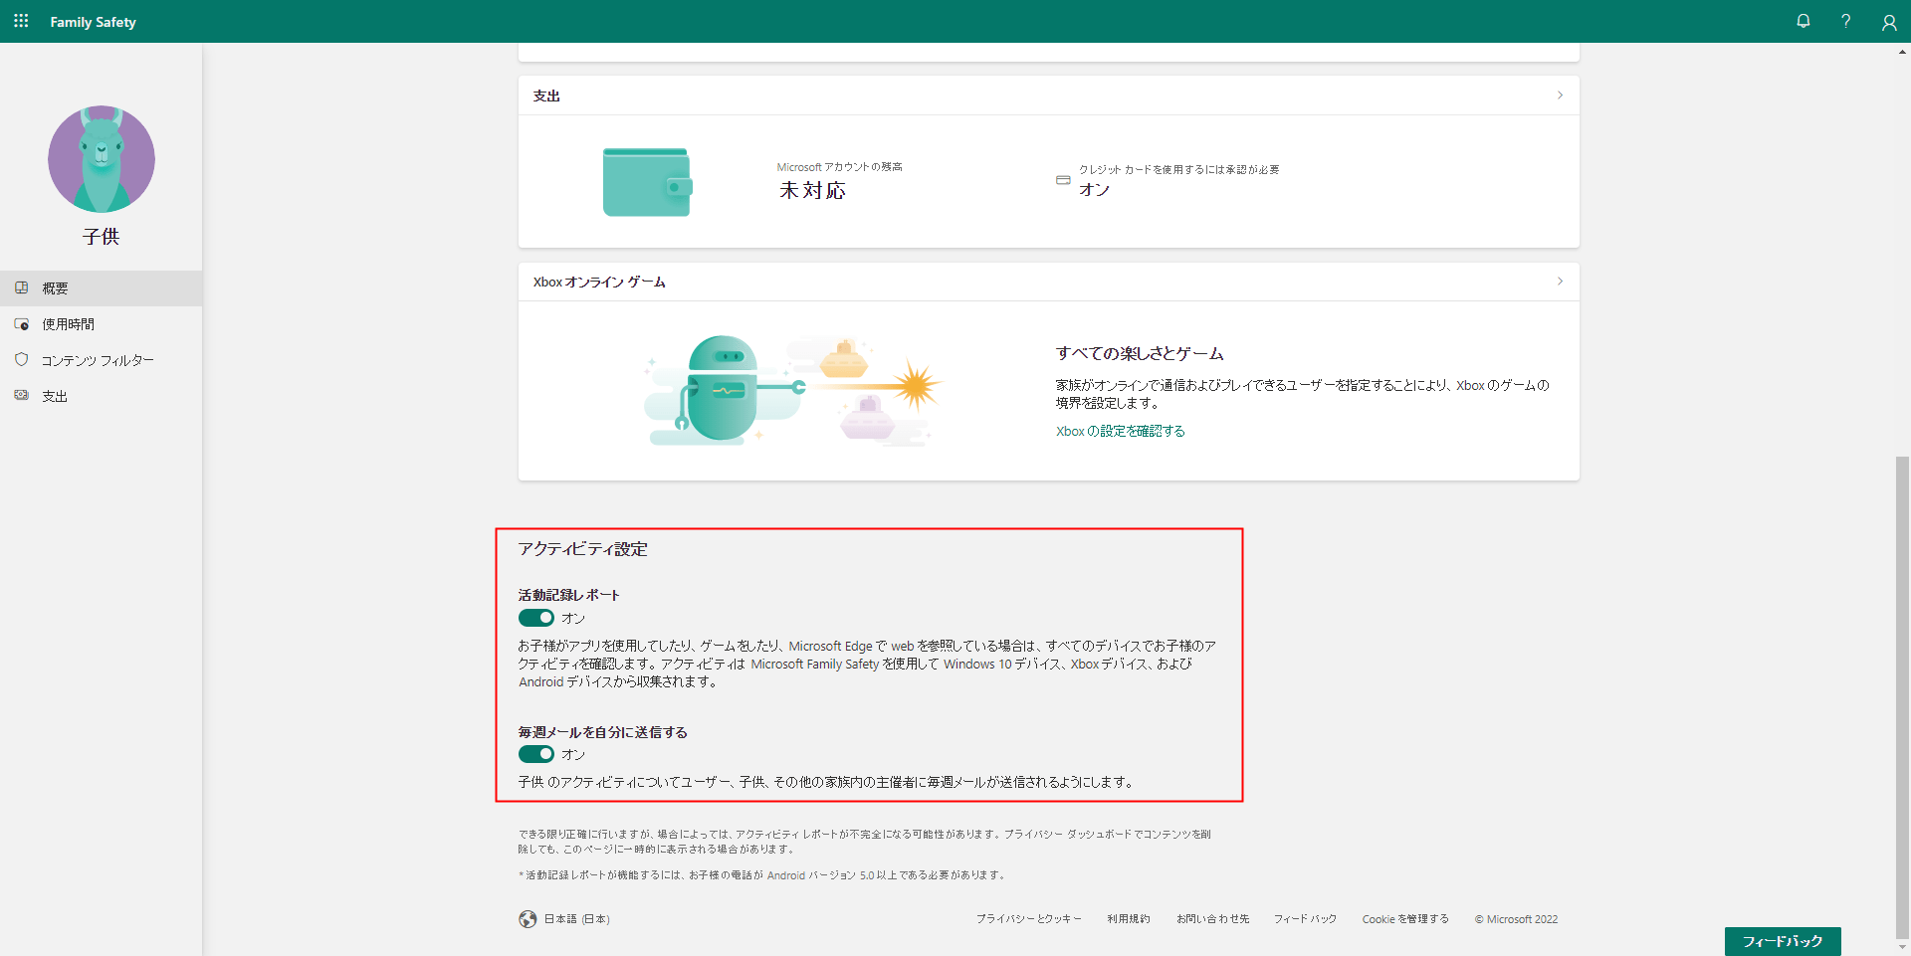Click the green wallet illustration
The width and height of the screenshot is (1911, 956).
(647, 182)
